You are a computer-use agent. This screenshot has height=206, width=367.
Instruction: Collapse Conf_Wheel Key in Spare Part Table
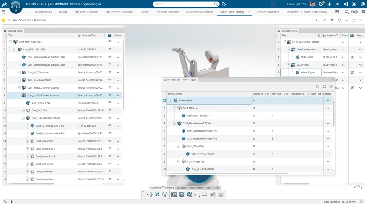pyautogui.click(x=179, y=146)
